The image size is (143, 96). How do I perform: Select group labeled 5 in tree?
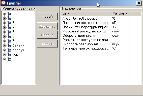[x=13, y=32]
